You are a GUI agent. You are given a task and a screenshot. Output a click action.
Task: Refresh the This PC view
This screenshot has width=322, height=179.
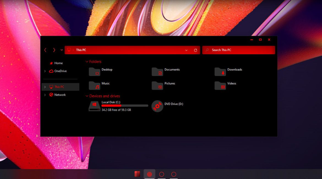[195, 50]
